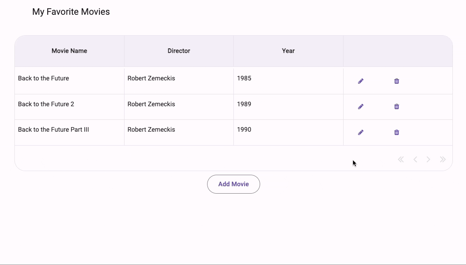Open the edit pencil for Back to the Future 2
466x265 pixels.
(360, 106)
